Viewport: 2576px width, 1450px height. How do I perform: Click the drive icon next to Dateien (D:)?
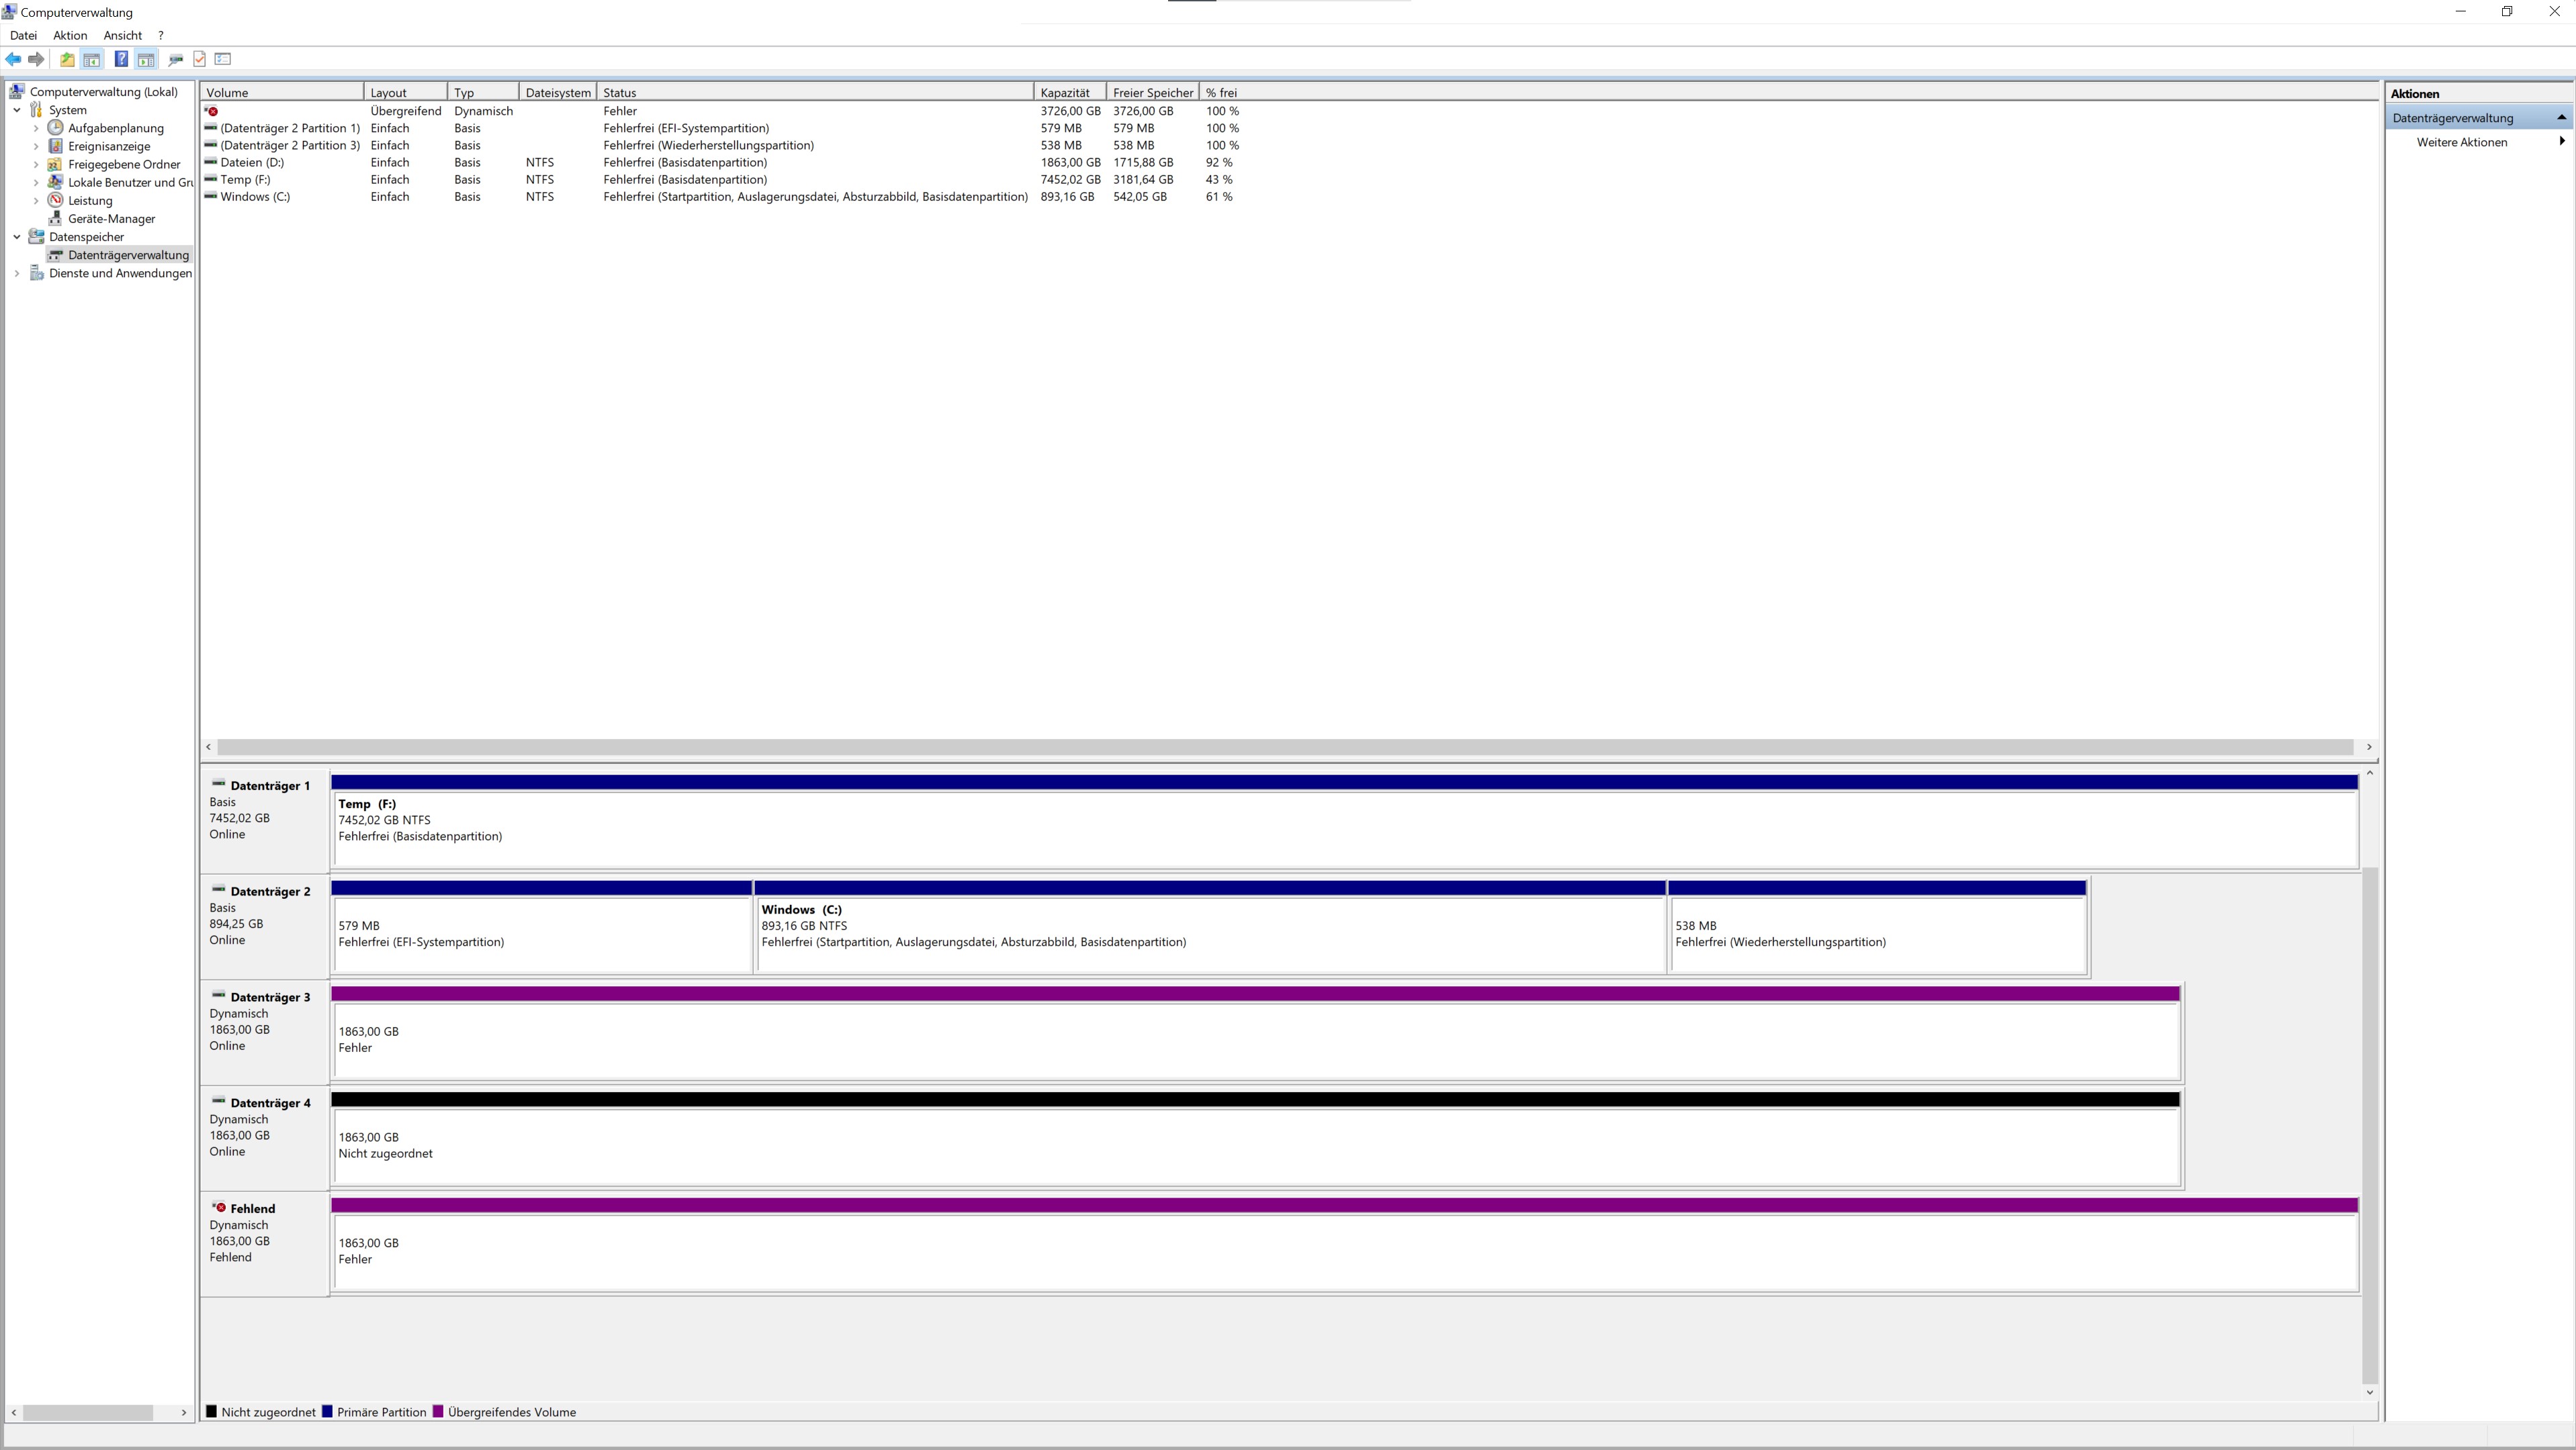click(x=211, y=162)
